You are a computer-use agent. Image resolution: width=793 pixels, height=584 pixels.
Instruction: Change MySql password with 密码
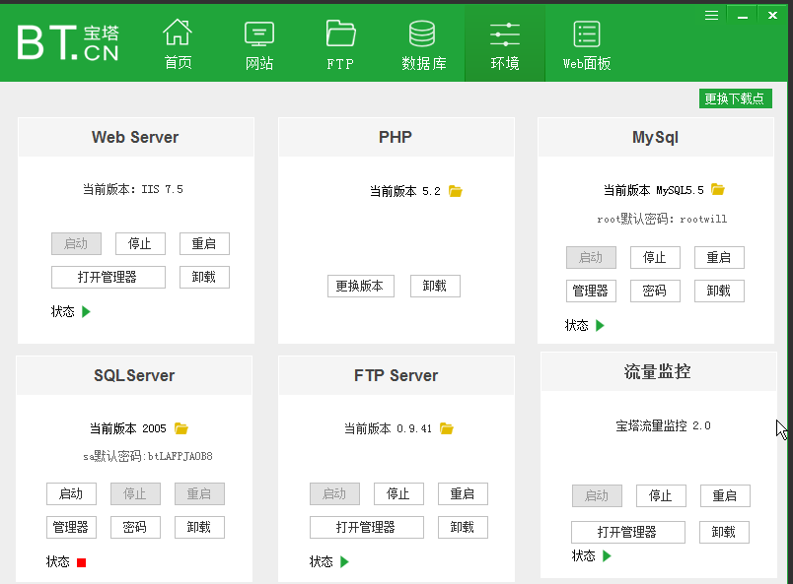[655, 291]
